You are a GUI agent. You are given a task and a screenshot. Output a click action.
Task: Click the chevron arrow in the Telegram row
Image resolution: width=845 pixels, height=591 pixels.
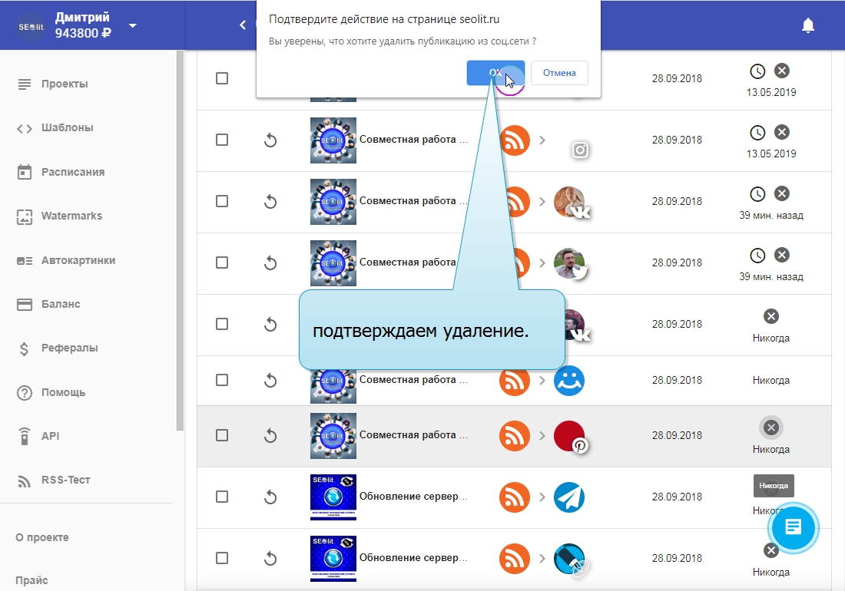click(x=542, y=497)
